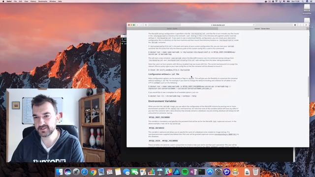Open the Keynote app in dock
This screenshot has width=315, height=177.
(x=159, y=172)
